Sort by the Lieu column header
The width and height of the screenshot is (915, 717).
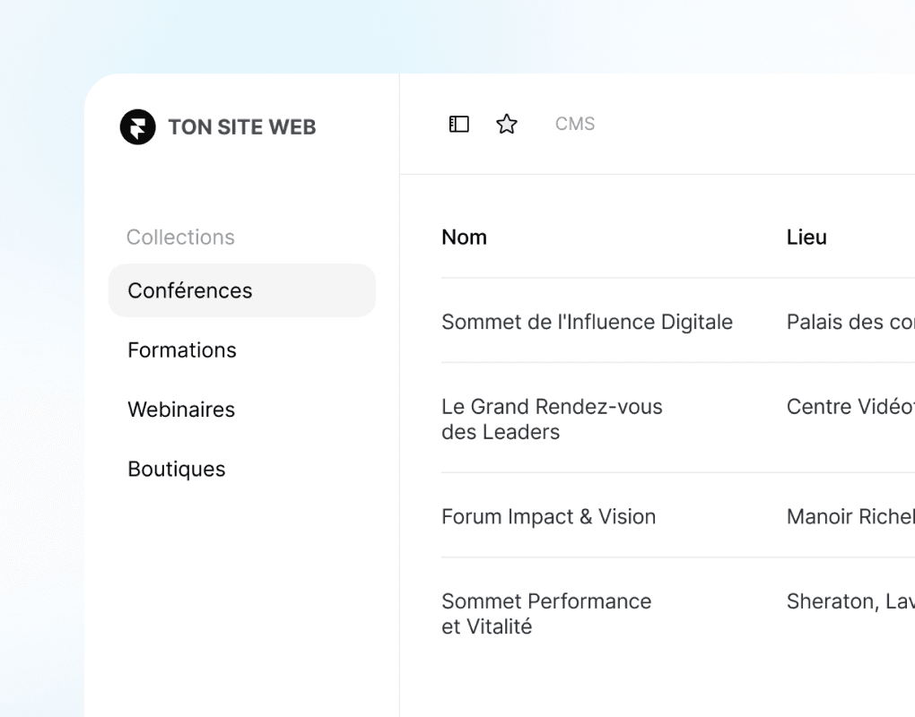806,237
